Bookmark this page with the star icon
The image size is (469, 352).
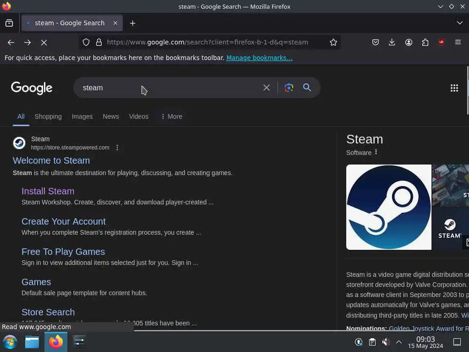[333, 42]
